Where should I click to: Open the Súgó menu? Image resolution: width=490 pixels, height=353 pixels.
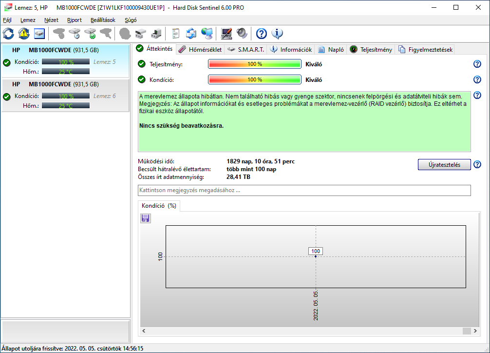pos(131,20)
